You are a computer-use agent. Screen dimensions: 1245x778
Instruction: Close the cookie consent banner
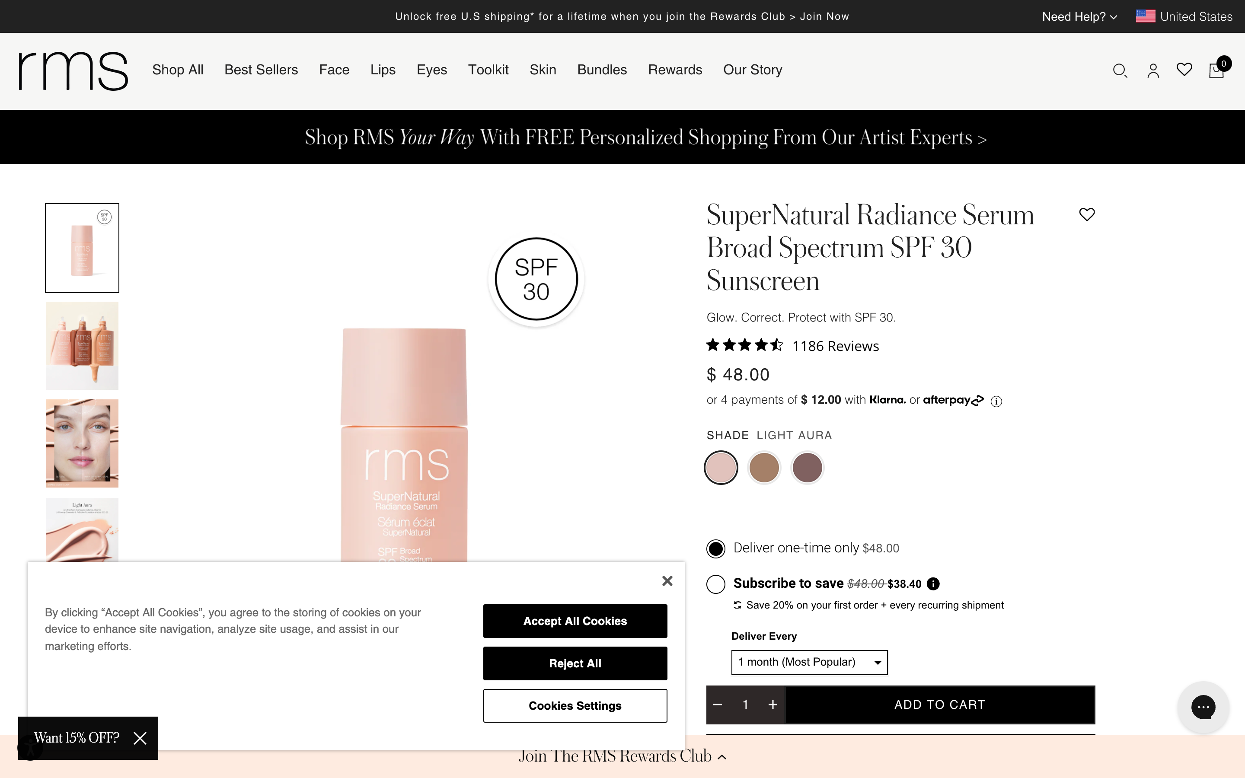[667, 581]
